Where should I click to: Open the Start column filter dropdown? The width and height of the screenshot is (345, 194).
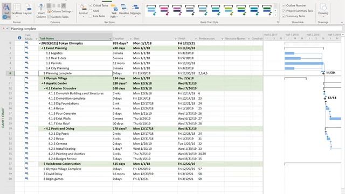(175, 39)
